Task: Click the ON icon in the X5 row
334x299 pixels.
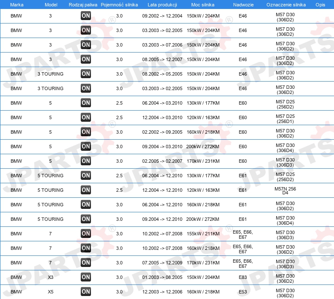Action: click(x=86, y=292)
